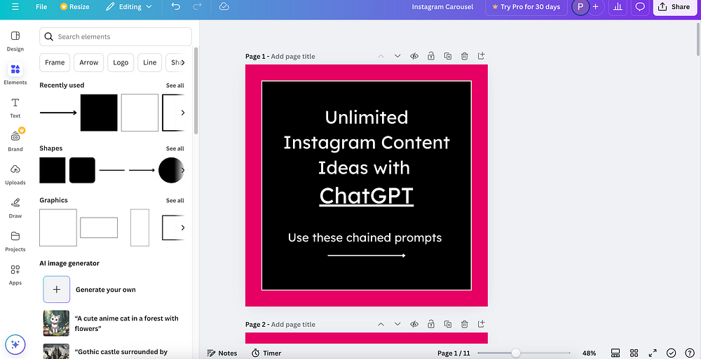
Task: See all Shapes
Action: click(x=175, y=148)
